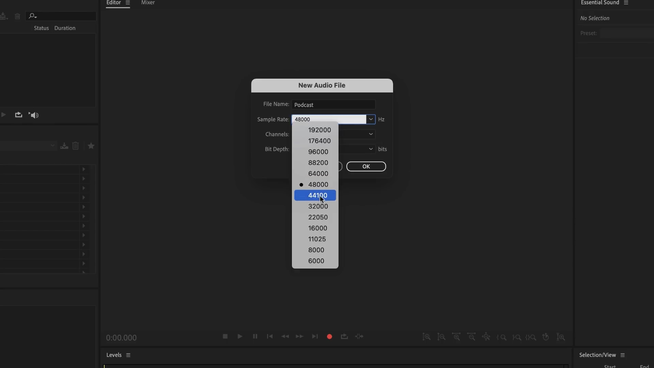
Task: Toggle Auto-Play speaker icon in Files panel
Action: (34, 115)
